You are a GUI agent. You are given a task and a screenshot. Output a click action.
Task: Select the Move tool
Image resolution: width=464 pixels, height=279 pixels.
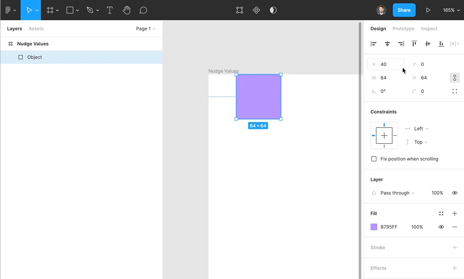coord(29,10)
